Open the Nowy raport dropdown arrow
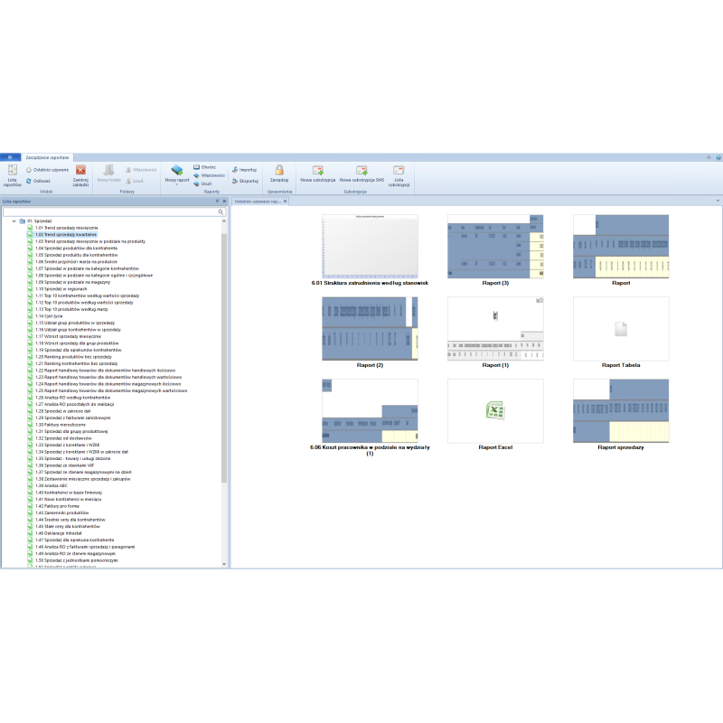This screenshot has width=723, height=723. [177, 185]
